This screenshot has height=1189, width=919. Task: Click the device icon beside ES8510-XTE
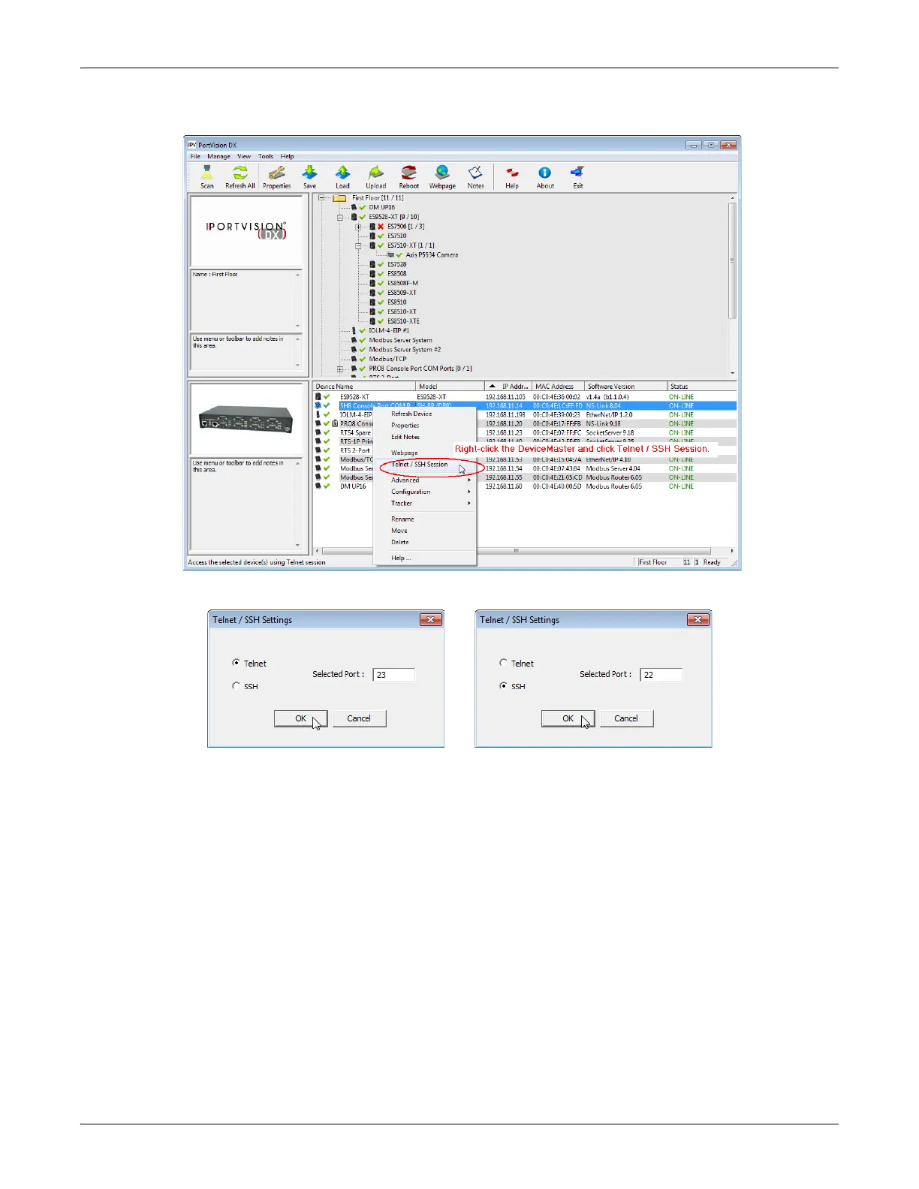(x=372, y=321)
